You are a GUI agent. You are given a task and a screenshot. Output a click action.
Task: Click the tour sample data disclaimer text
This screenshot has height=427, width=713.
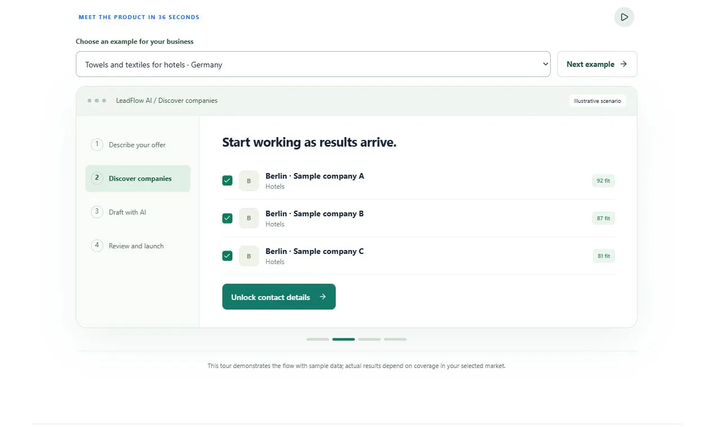[x=356, y=366]
